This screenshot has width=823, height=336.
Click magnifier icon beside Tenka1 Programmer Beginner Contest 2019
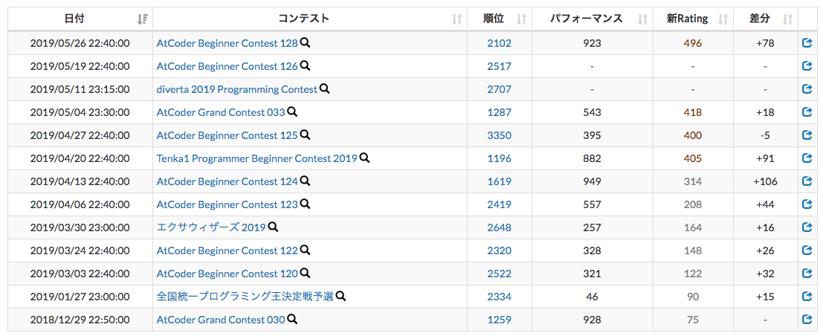364,158
